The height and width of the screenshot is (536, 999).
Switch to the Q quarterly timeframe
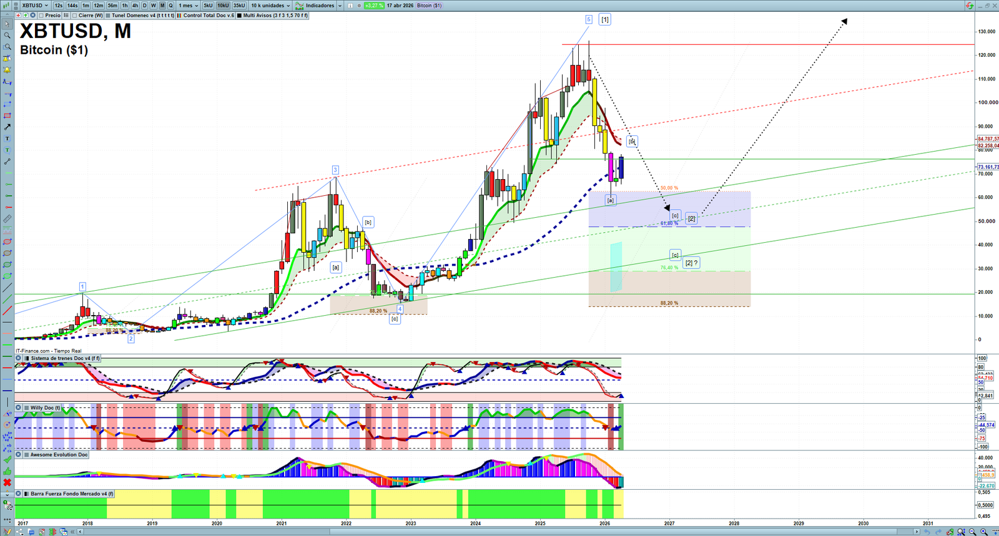coord(170,6)
